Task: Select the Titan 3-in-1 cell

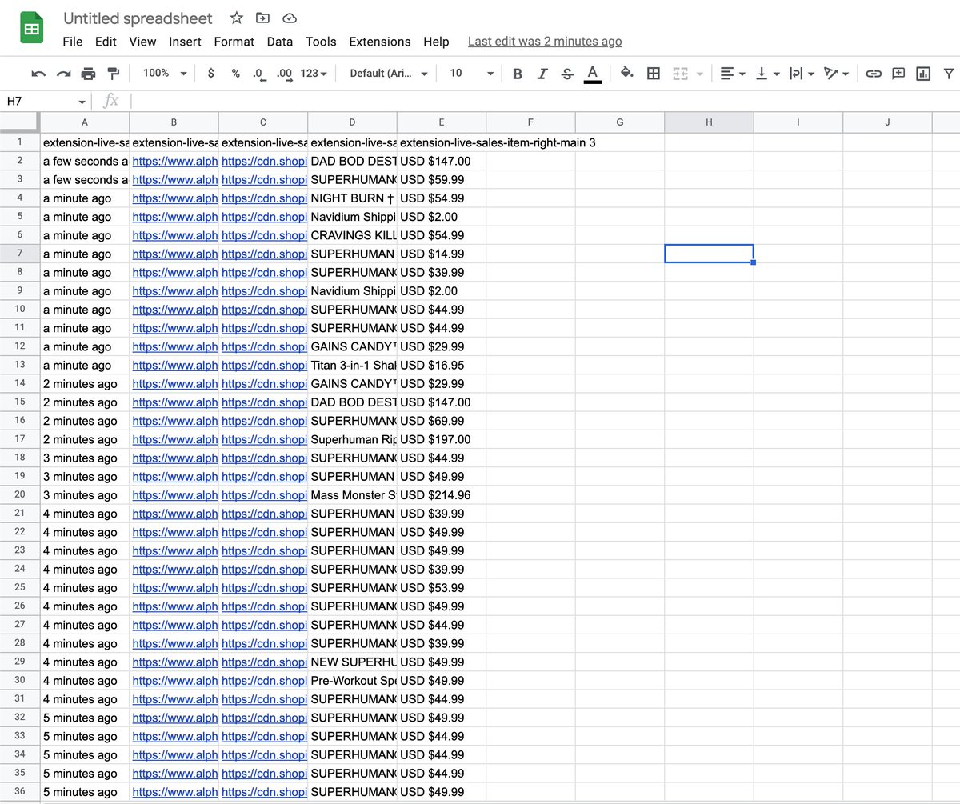Action: point(352,365)
